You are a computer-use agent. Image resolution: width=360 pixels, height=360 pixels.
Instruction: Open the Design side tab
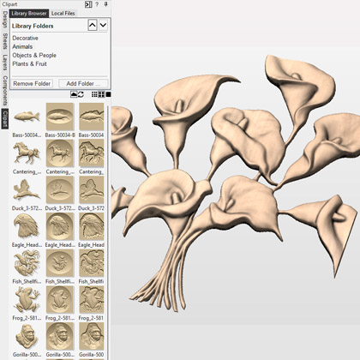click(4, 19)
